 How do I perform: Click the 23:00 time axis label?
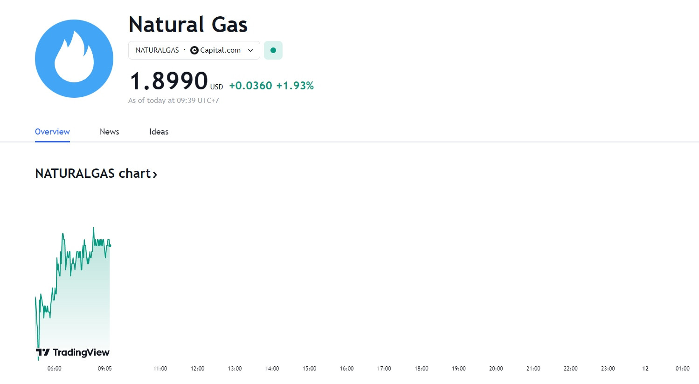[x=608, y=369]
